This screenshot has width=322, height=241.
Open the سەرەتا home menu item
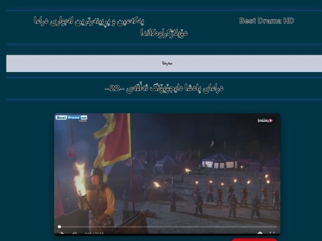167,63
